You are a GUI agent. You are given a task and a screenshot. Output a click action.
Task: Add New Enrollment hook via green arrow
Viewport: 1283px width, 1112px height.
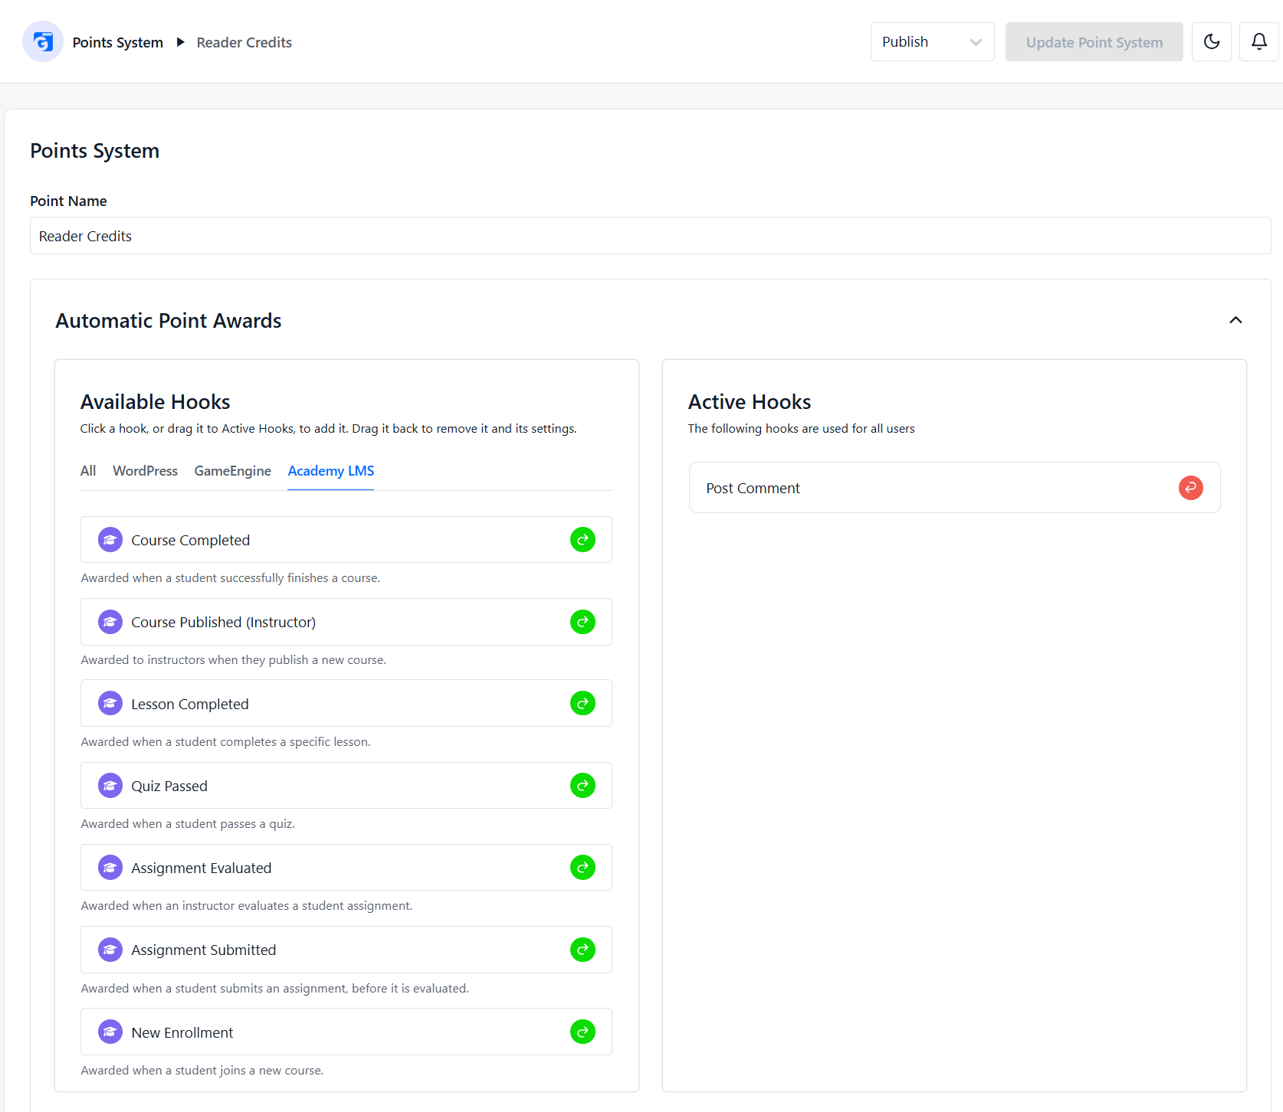click(x=582, y=1032)
